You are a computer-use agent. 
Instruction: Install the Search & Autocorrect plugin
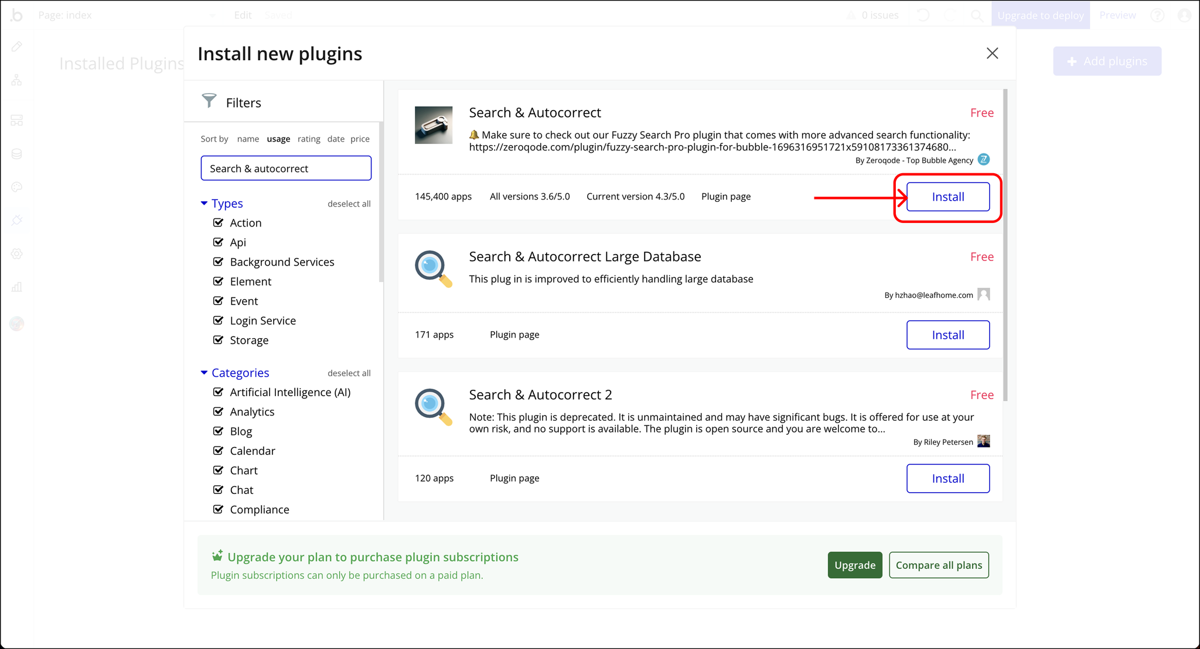(947, 197)
